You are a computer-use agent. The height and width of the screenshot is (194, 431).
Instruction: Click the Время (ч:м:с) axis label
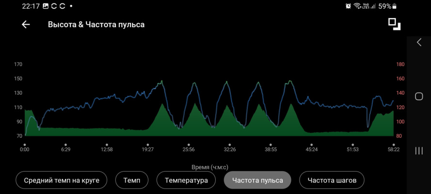tap(209, 167)
